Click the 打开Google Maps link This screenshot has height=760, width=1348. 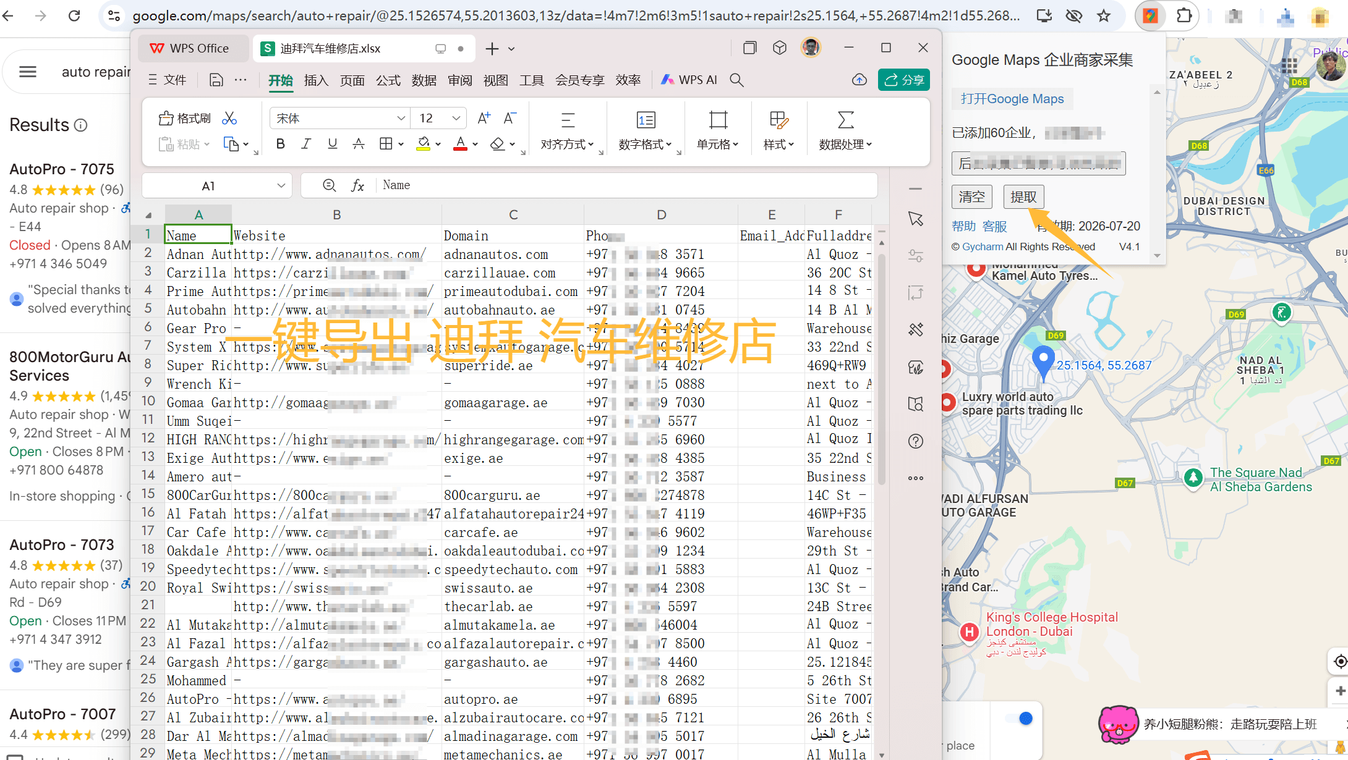1012,99
